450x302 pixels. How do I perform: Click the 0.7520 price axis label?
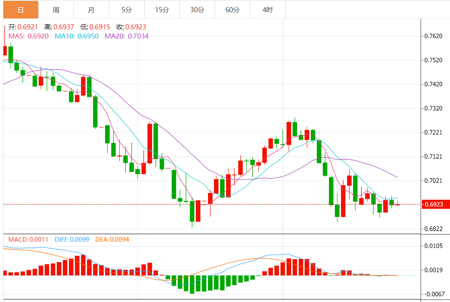433,60
